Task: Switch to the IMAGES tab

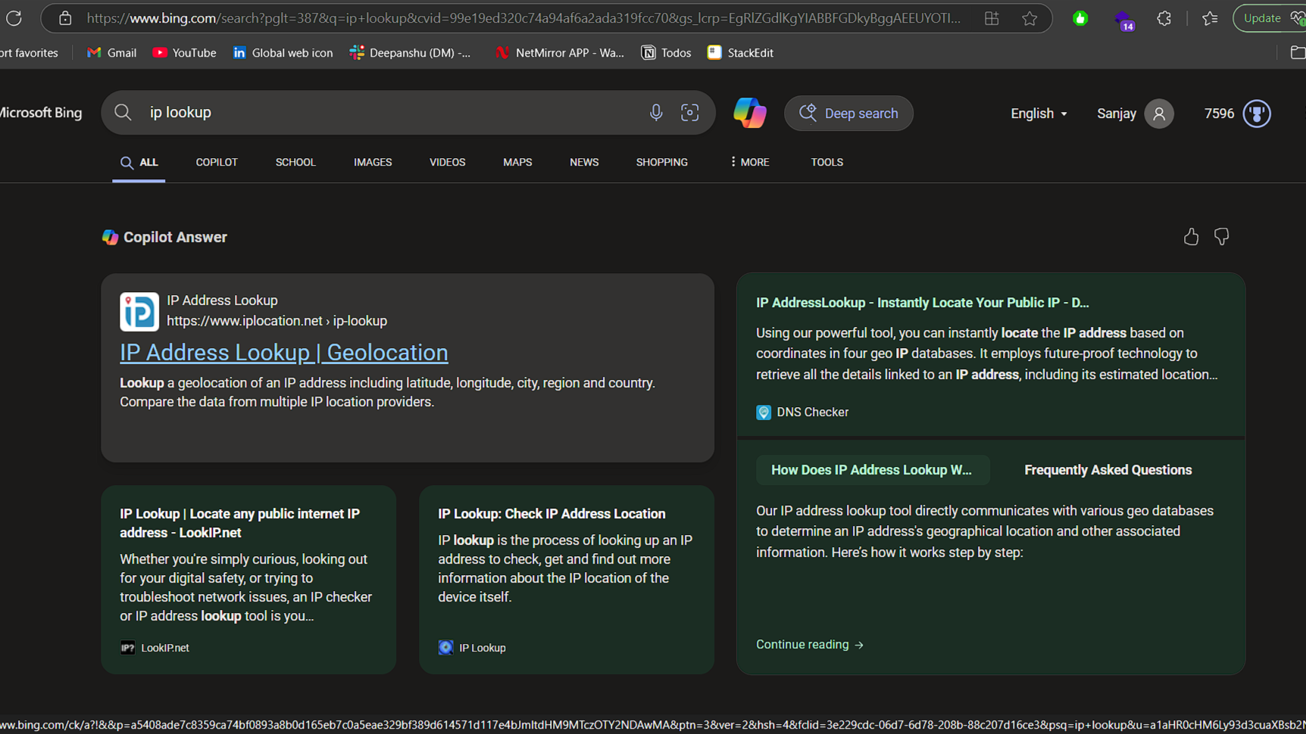Action: [x=373, y=163]
